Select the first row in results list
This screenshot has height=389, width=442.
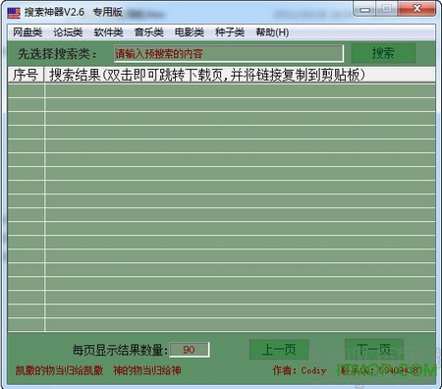(x=222, y=90)
